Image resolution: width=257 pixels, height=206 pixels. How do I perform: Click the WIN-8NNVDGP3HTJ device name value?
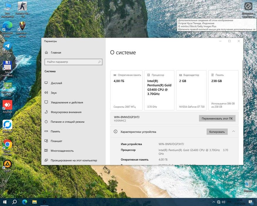click(x=171, y=144)
